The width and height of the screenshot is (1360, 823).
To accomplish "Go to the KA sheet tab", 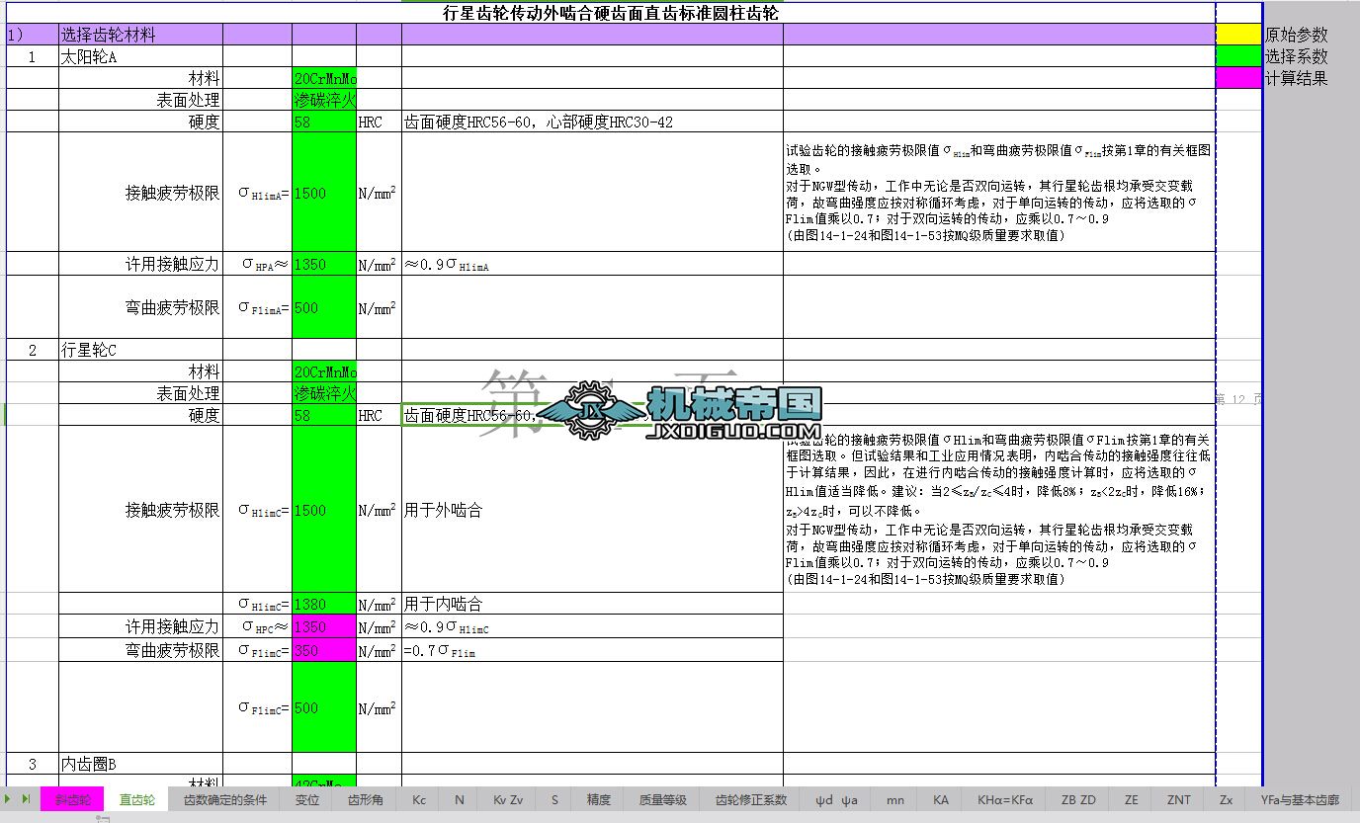I will pos(940,799).
